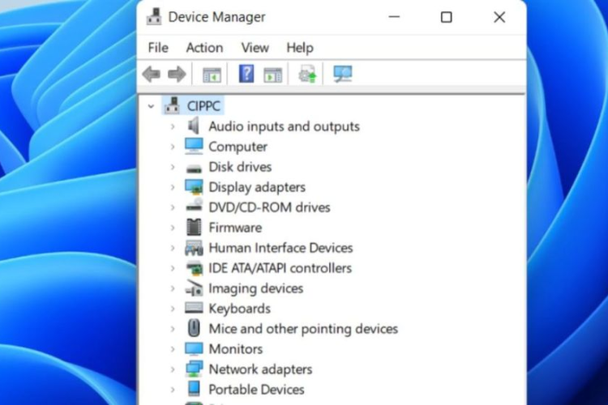
Task: Click the Firmware chip icon
Action: tap(194, 227)
